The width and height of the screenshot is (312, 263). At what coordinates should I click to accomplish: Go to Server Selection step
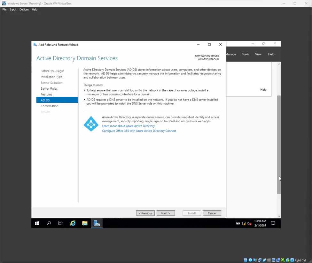(x=51, y=83)
